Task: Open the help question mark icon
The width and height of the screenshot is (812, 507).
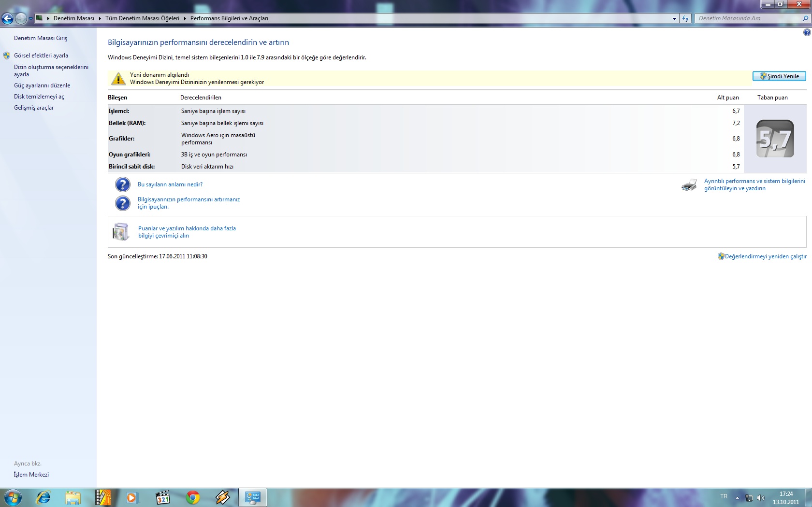Action: pos(807,32)
